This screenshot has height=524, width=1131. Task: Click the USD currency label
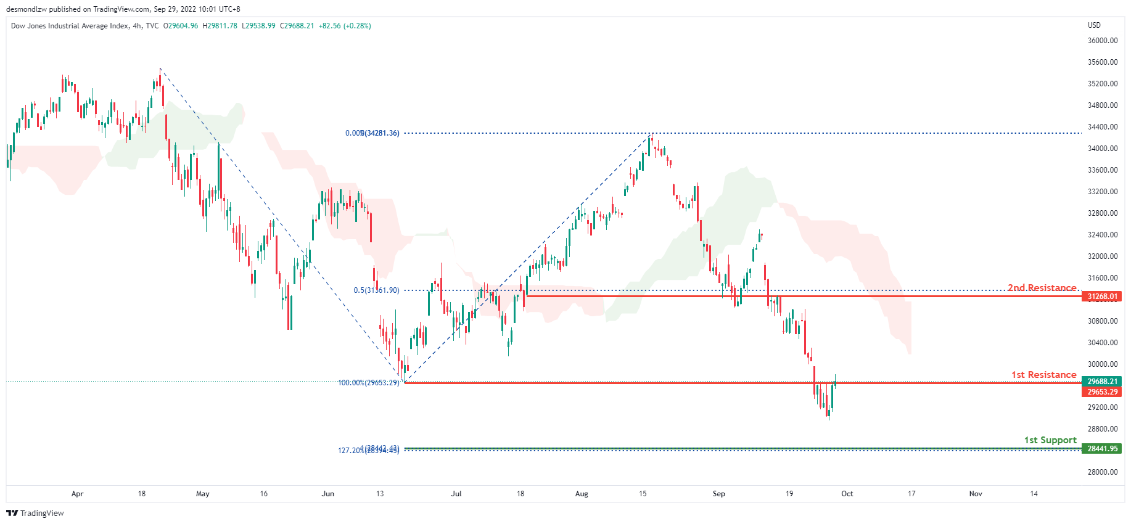[1094, 25]
